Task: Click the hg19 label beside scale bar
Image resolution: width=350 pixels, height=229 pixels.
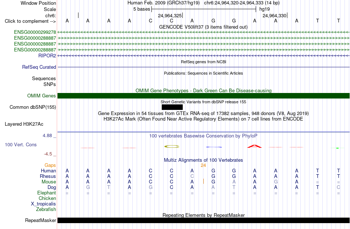Action: pos(264,9)
